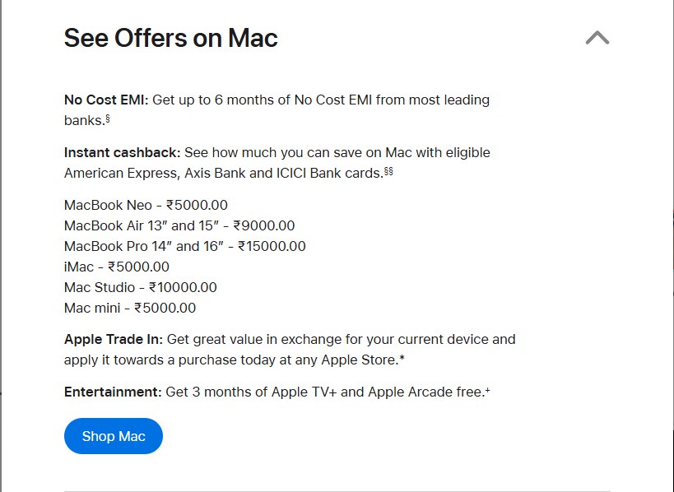Click the MacBook Neo ₹5000.00 line

coord(146,205)
